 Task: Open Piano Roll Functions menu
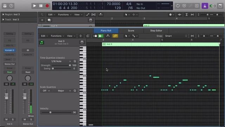tap(57, 36)
